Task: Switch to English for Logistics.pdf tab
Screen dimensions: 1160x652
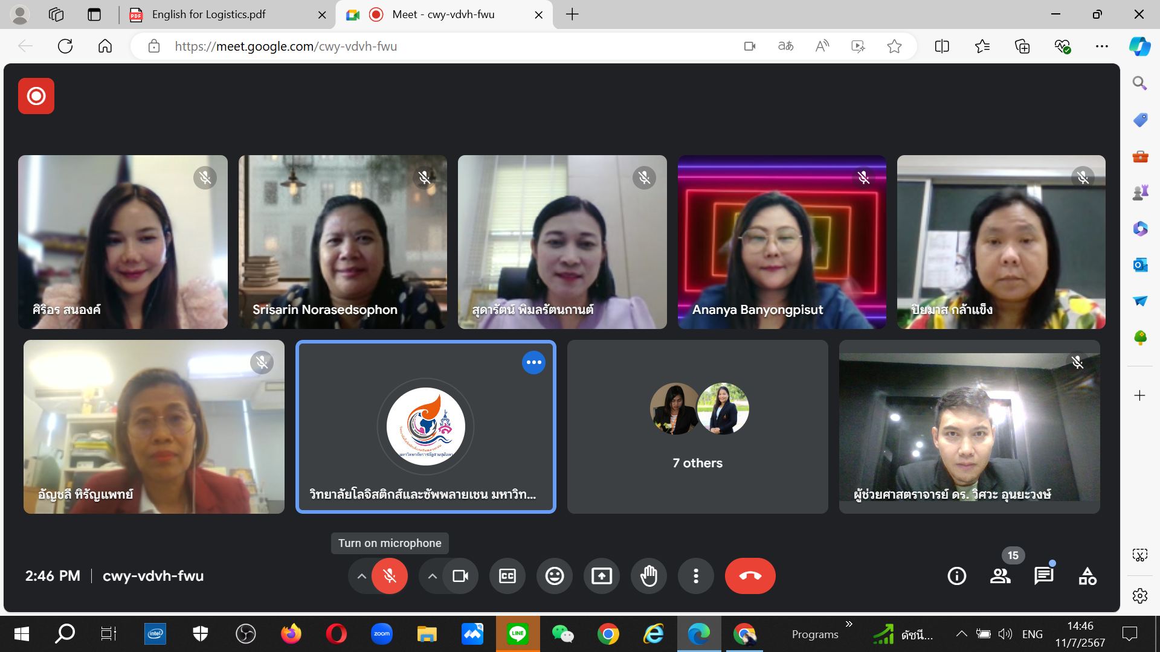Action: click(x=208, y=14)
